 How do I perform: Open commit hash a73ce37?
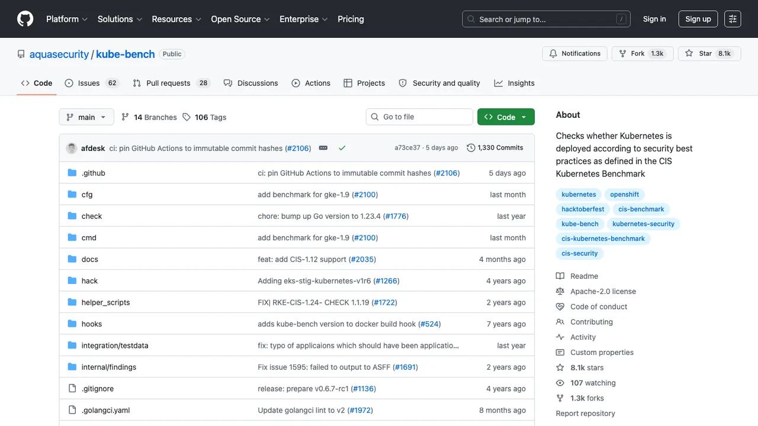pos(407,148)
